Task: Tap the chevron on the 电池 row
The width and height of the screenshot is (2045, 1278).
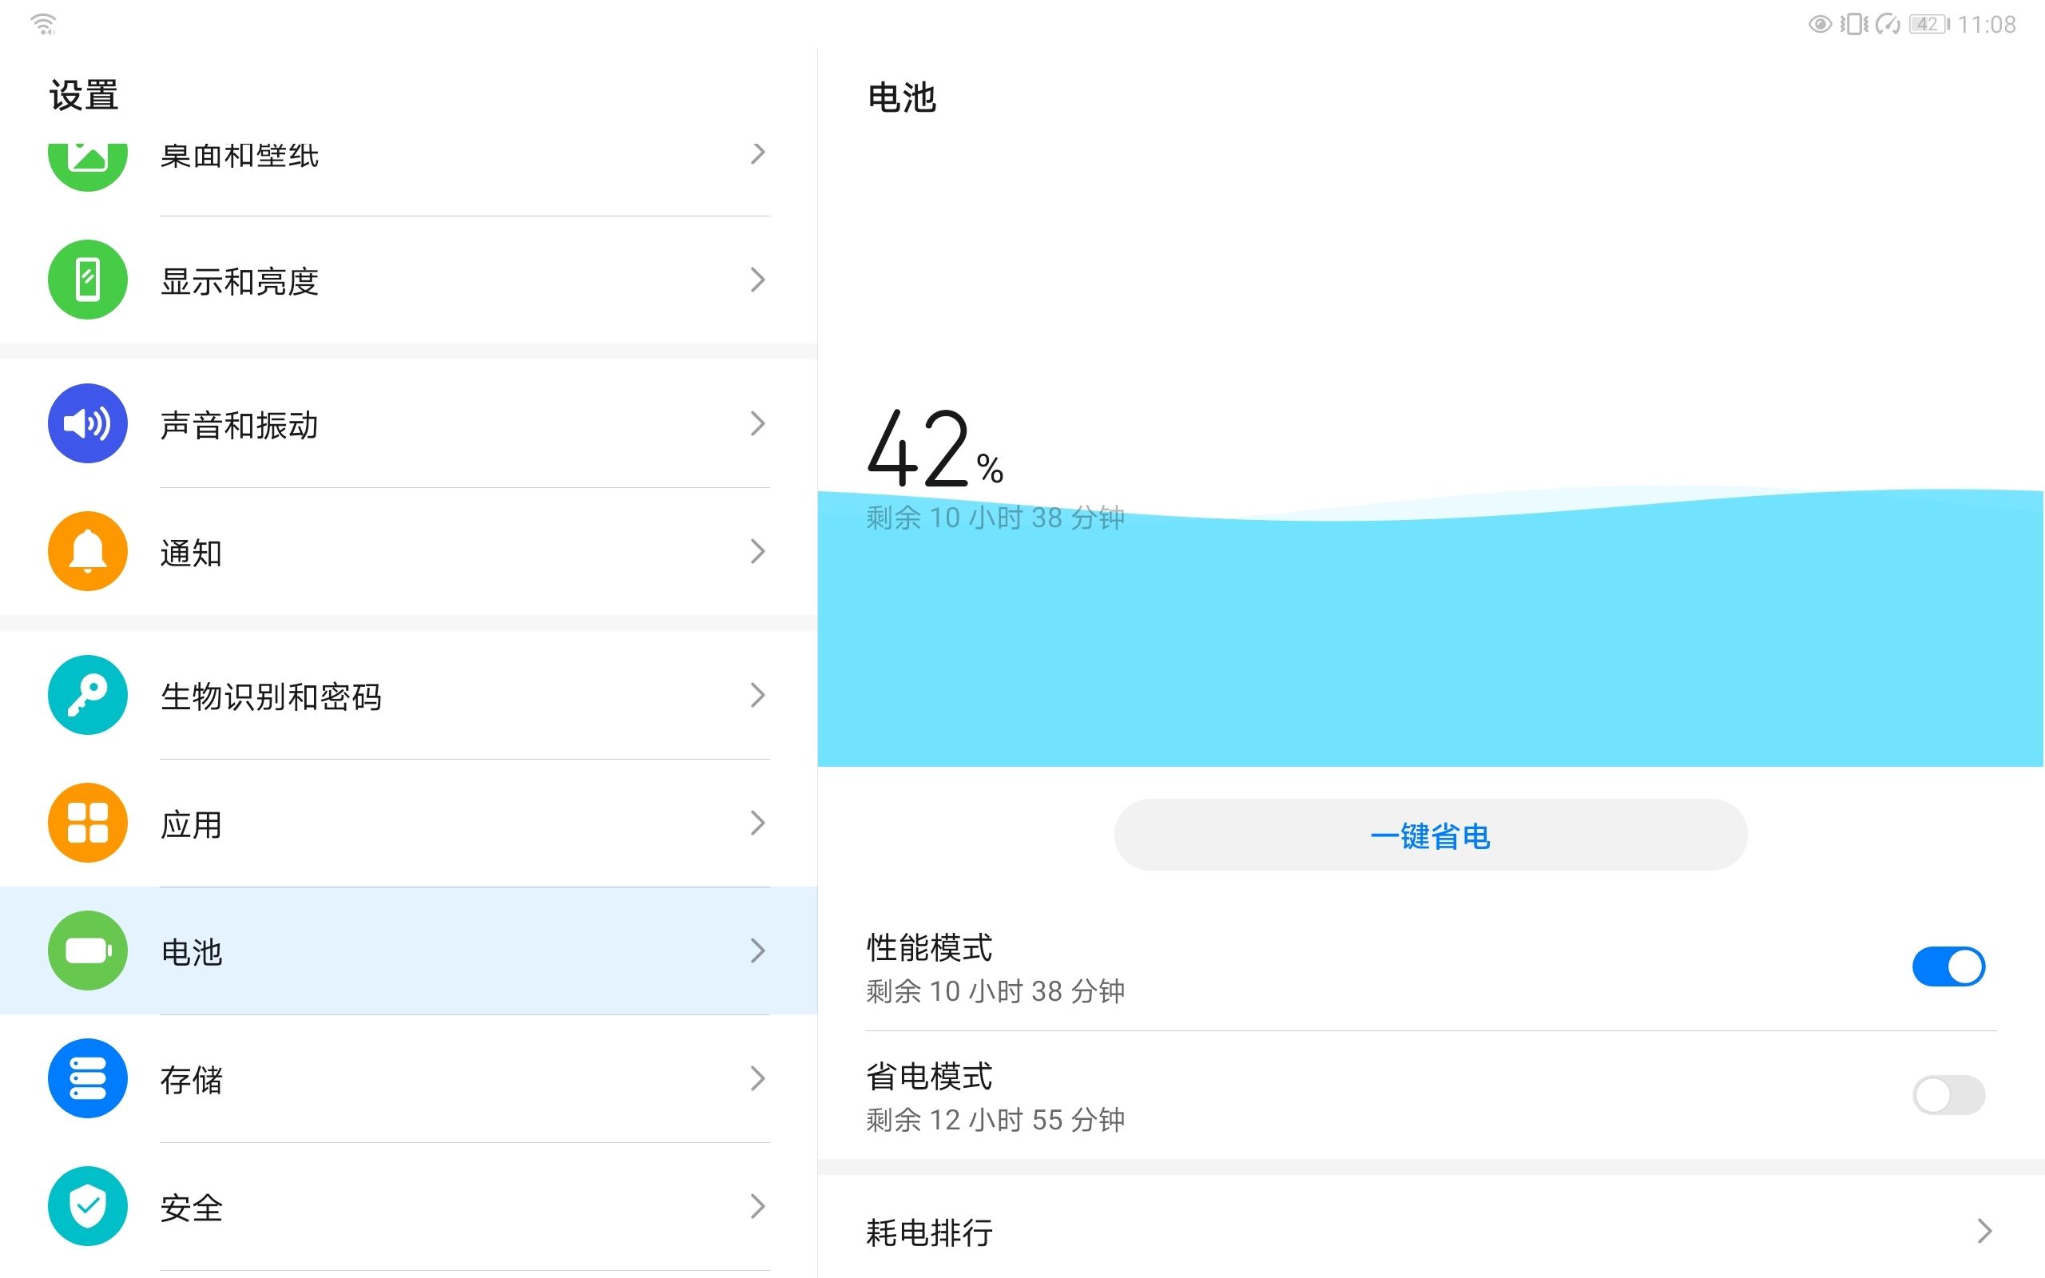Action: [758, 951]
